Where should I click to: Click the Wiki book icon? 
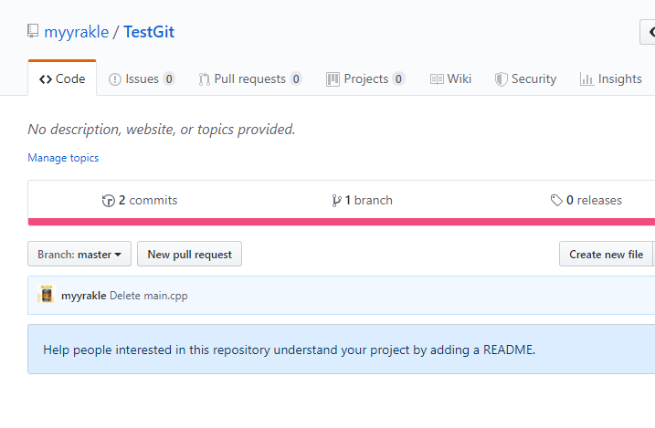point(437,79)
